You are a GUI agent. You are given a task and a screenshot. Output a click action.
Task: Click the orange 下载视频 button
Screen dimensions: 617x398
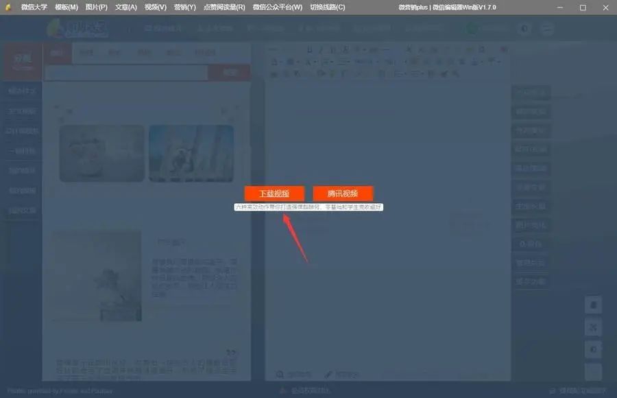274,194
